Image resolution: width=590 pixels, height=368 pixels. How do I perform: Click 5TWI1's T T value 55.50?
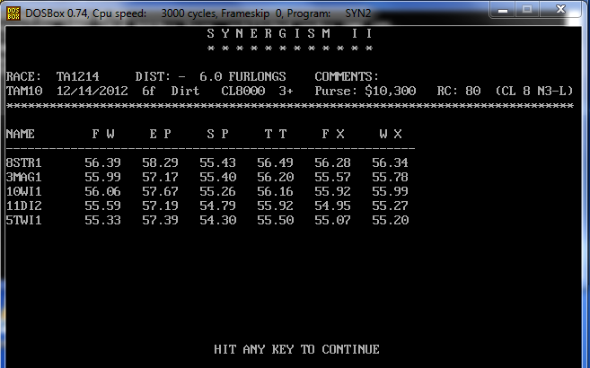[276, 220]
